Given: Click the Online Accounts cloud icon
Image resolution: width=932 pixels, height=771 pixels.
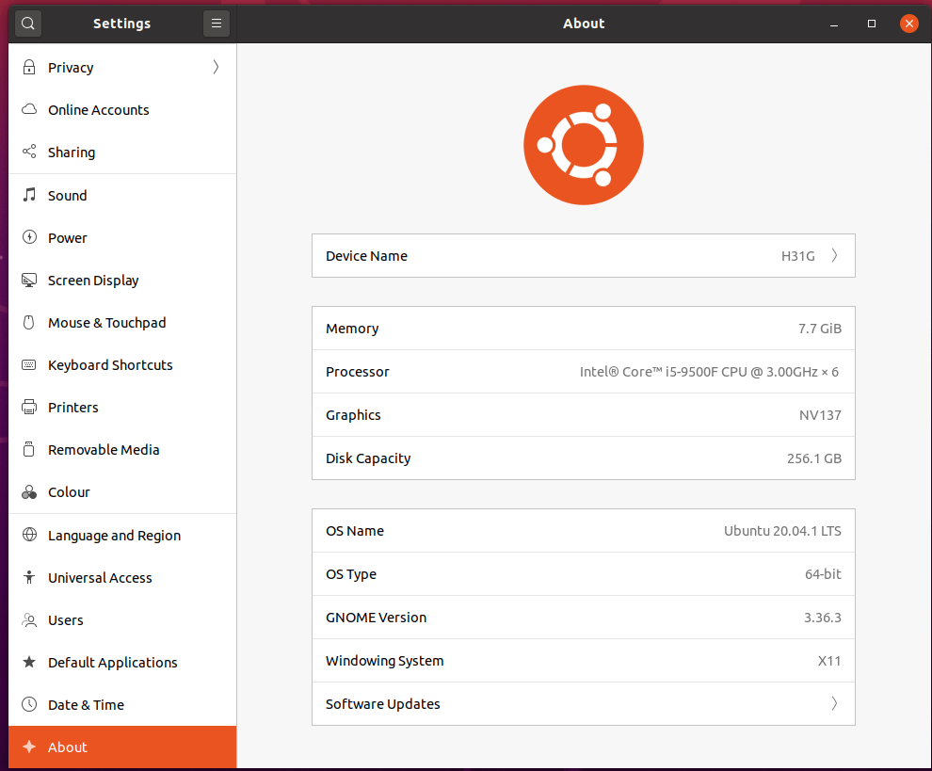Looking at the screenshot, I should click(x=28, y=109).
